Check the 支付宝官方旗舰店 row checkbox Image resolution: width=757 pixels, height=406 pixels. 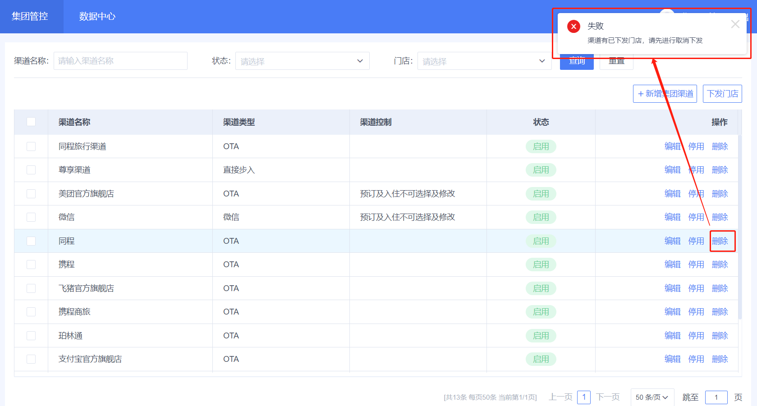click(x=31, y=359)
